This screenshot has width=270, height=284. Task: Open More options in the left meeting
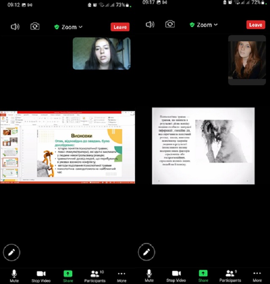pos(121,276)
